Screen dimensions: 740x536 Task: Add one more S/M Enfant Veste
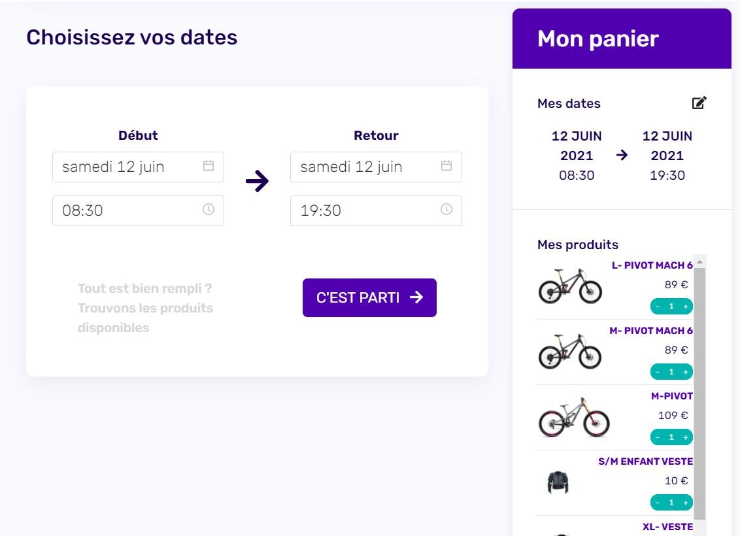(x=686, y=503)
